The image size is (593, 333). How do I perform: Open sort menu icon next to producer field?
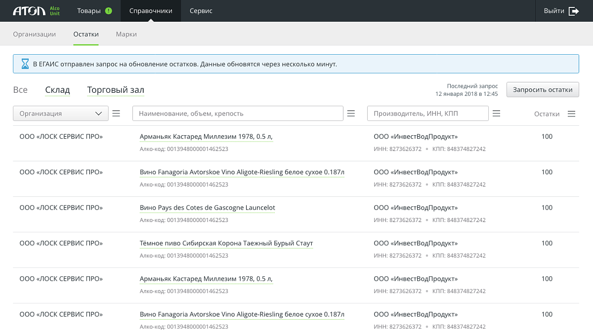tap(497, 113)
